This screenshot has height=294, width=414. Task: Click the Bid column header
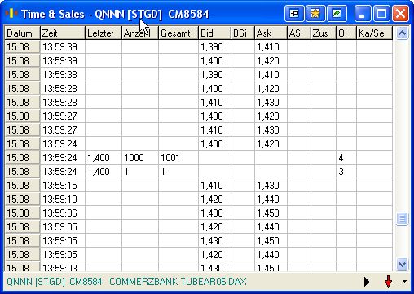[214, 33]
